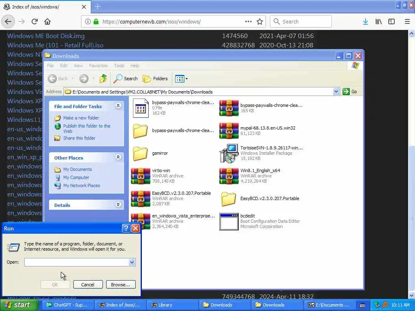Click the Explorer Forward arrow

point(84,79)
